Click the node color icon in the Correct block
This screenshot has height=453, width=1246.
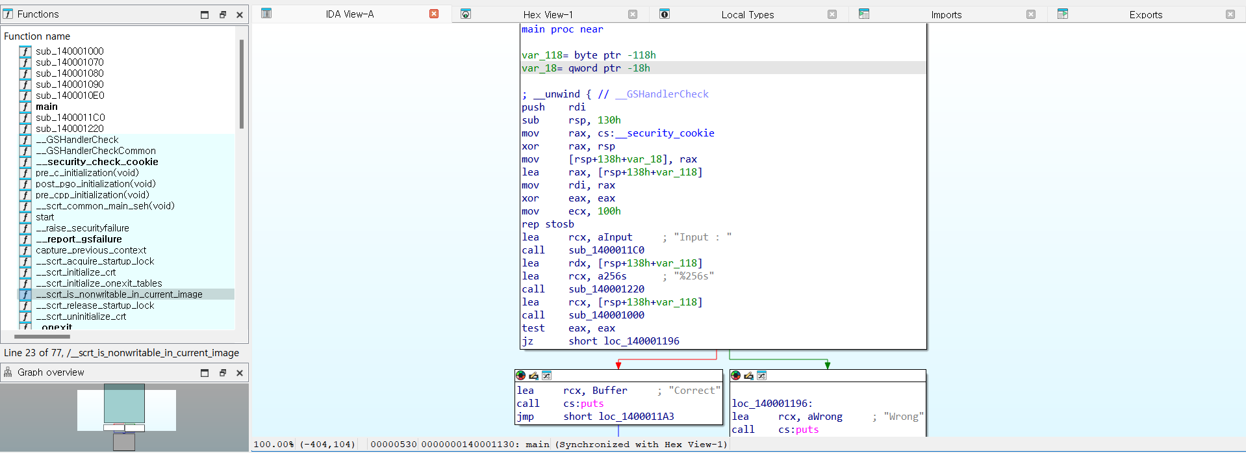[x=520, y=376]
